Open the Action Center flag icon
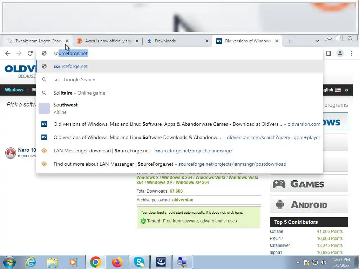The height and width of the screenshot is (269, 359). point(307,262)
